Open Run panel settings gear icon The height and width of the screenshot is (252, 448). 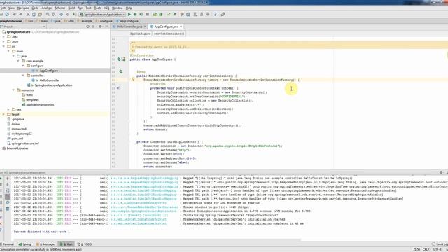[x=441, y=172]
